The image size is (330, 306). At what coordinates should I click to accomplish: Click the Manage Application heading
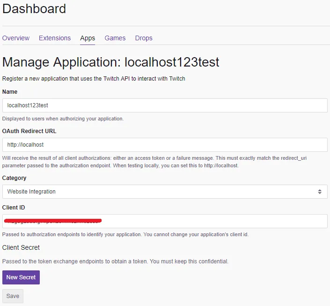[111, 62]
